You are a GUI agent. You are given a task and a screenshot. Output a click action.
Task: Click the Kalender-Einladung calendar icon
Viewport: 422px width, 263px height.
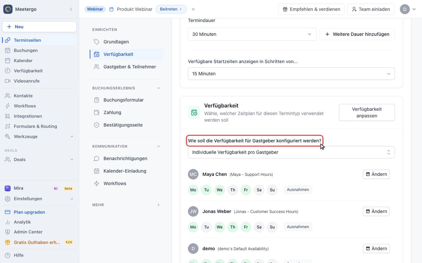click(97, 171)
